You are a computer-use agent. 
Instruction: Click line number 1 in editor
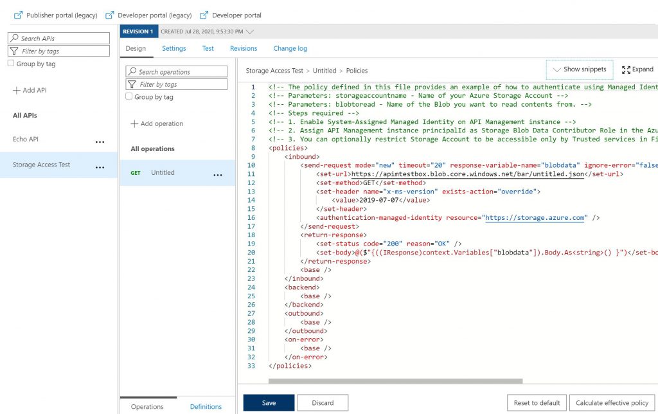253,87
